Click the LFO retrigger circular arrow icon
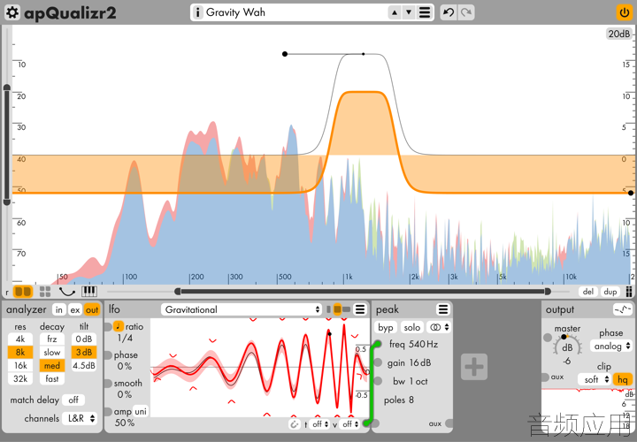 pyautogui.click(x=294, y=424)
